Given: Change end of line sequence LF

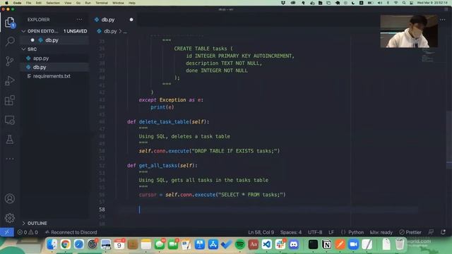Looking at the screenshot, I should 331,232.
